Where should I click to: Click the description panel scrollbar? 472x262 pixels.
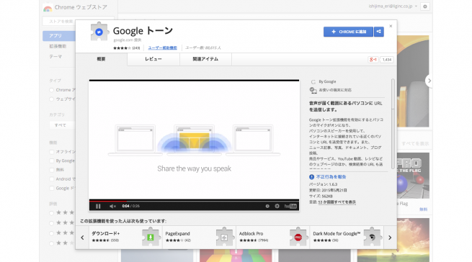(393, 124)
